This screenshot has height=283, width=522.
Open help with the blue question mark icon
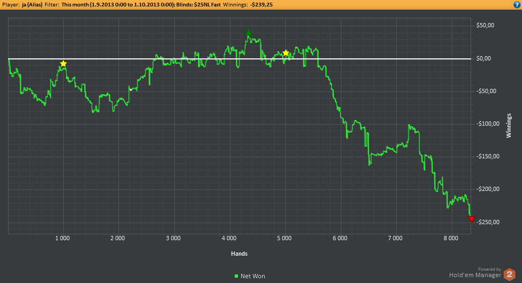(517, 4)
